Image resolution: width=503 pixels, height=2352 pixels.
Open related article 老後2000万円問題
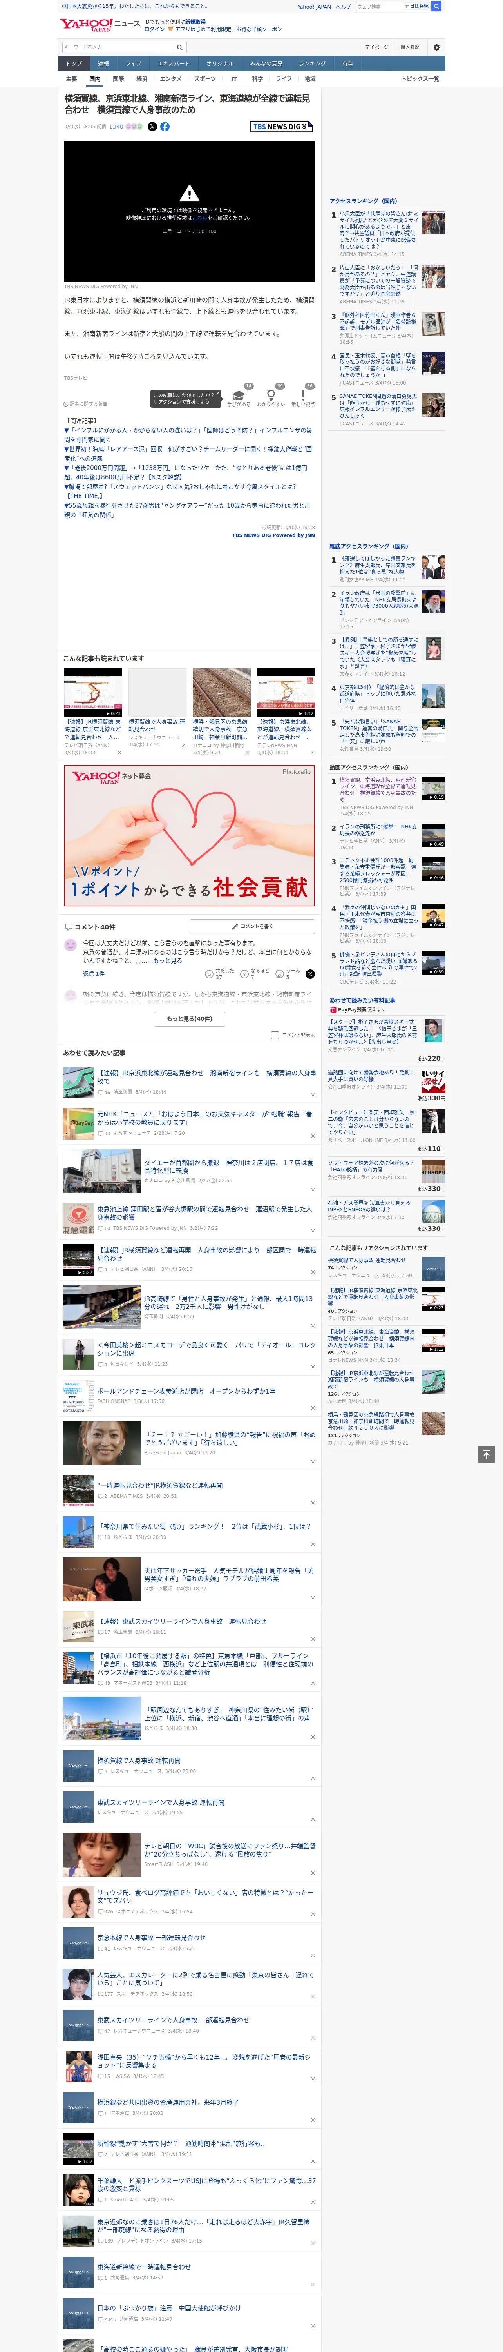(185, 472)
